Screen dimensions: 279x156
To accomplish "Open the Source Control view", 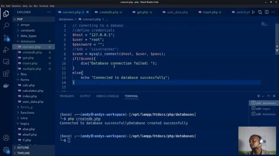I will pyautogui.click(x=6, y=38).
